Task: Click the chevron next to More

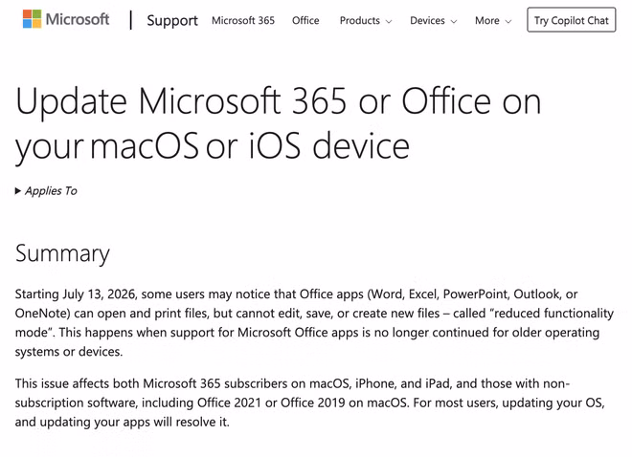Action: pos(508,21)
